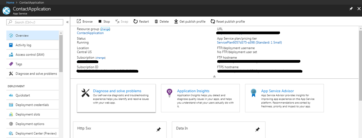Click the wrench and screwdriver card icon
This screenshot has height=138, width=362.
coord(86,93)
